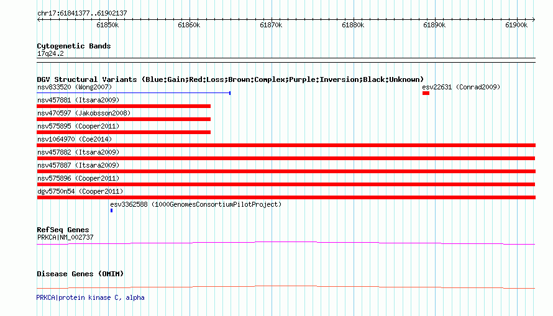Select the tiny blue esv3362588 marker

[111, 210]
